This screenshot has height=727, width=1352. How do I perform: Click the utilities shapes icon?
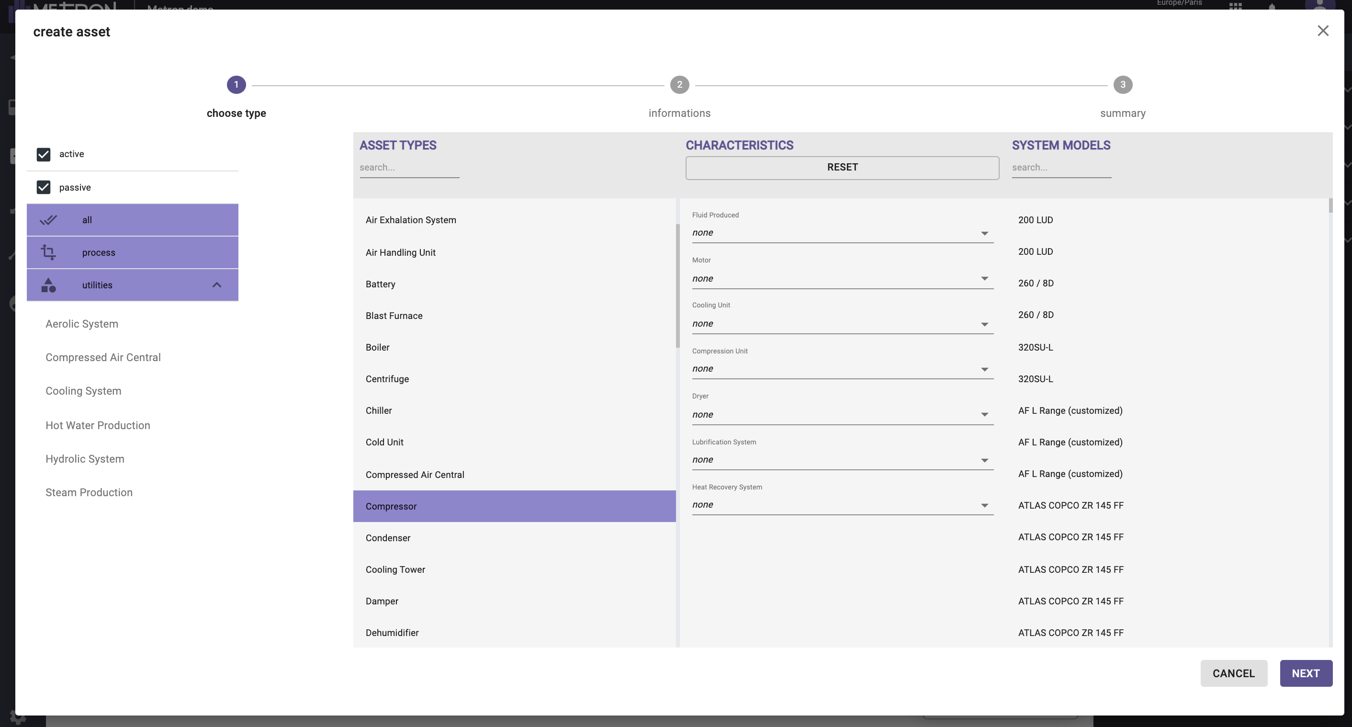pyautogui.click(x=48, y=285)
